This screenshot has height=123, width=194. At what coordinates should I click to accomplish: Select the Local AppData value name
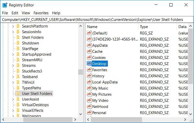(x=105, y=82)
